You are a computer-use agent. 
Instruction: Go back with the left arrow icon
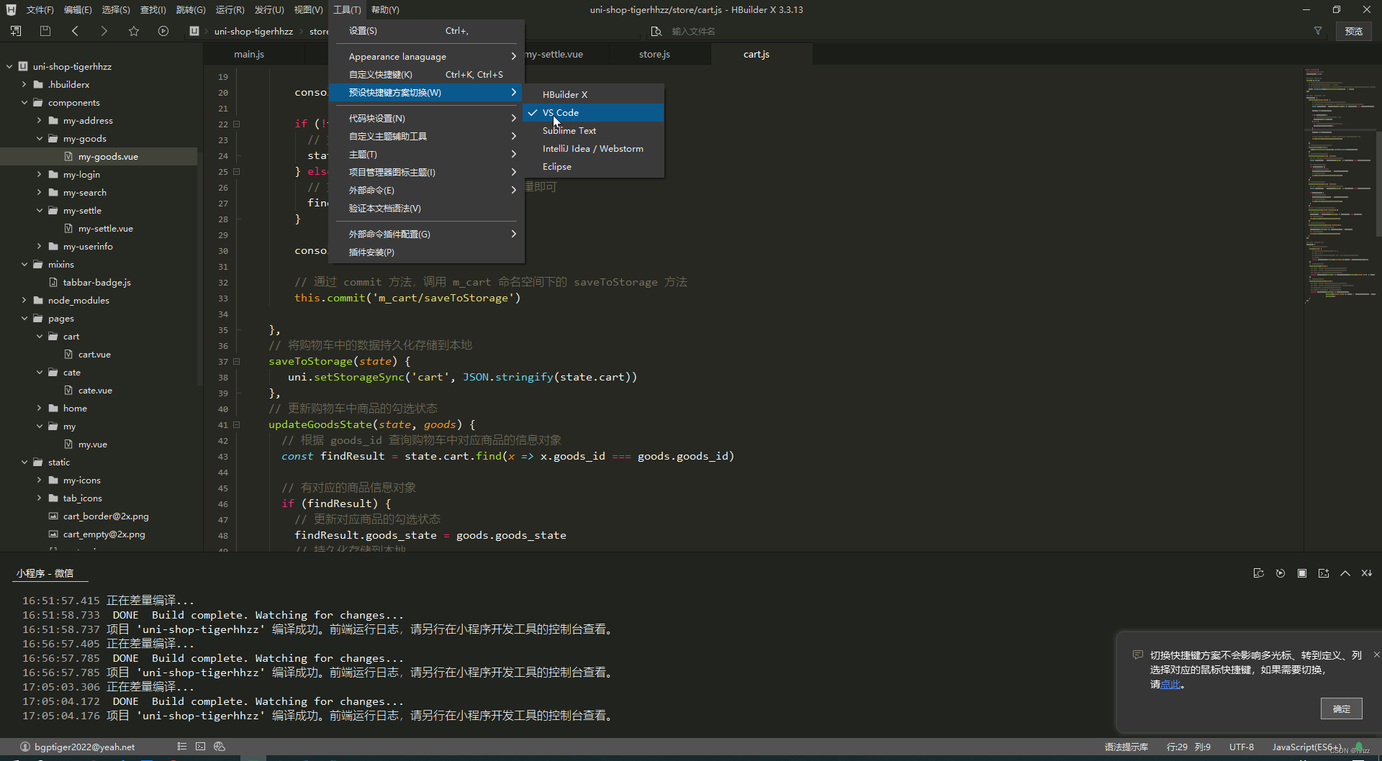point(75,31)
